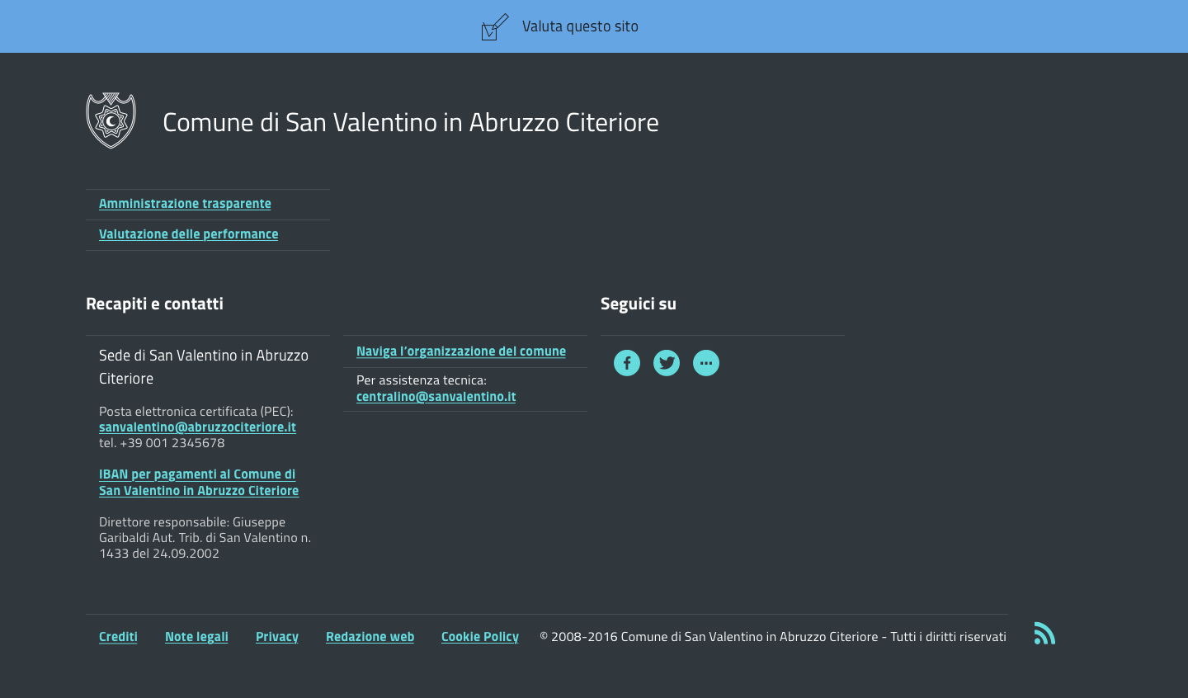Click the Sede di San Valentino text
Screen dimensions: 1188x698
pyautogui.click(x=204, y=367)
